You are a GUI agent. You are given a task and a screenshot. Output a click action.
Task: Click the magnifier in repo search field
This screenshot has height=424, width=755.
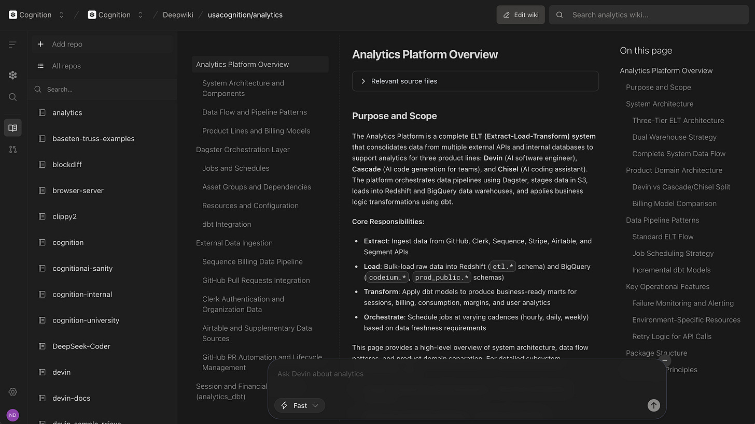click(x=38, y=89)
